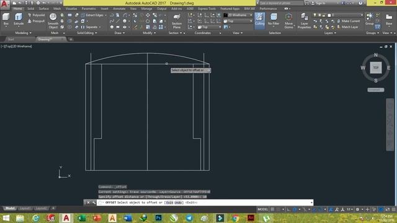397x223 pixels.
Task: Toggle the grid display in status bar
Action: click(272, 209)
